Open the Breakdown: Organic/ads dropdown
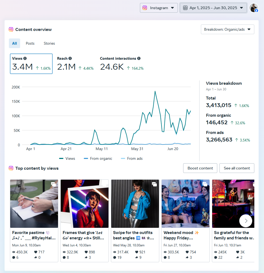This screenshot has width=264, height=273. pyautogui.click(x=227, y=29)
